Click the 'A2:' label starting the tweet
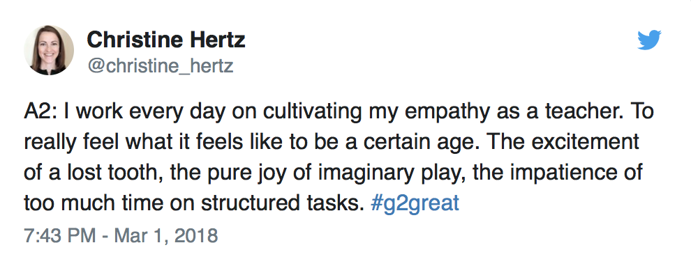Screen dimensions: 691x259 (41, 111)
